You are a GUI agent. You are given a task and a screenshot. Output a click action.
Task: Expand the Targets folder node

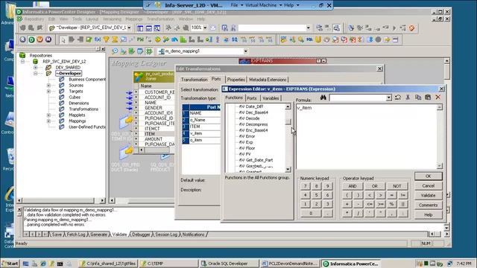[x=48, y=91]
